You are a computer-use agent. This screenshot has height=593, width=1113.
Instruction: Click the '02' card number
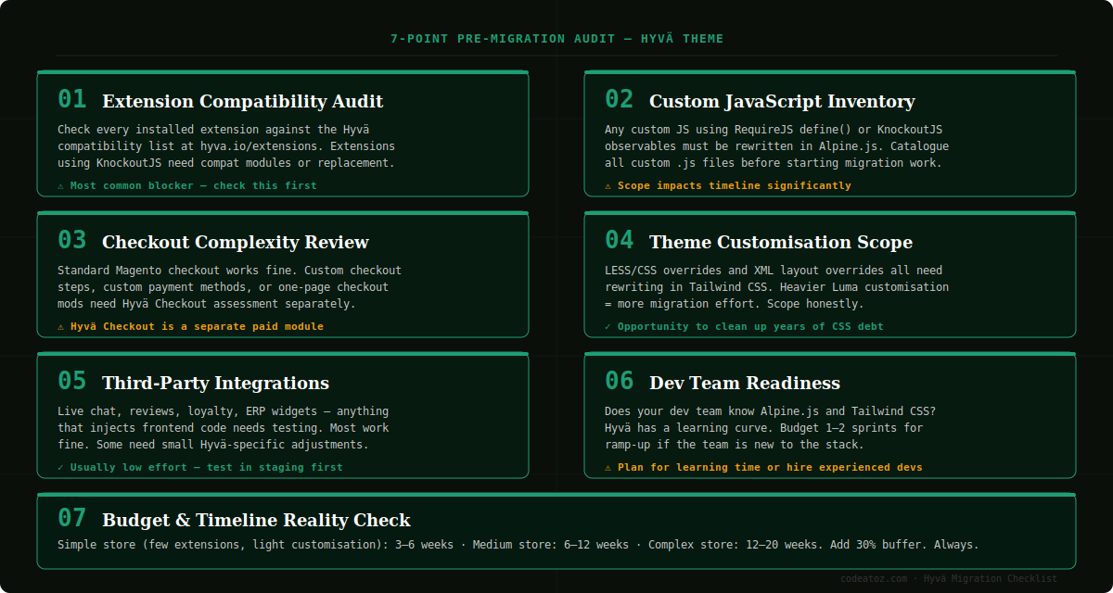tap(619, 99)
